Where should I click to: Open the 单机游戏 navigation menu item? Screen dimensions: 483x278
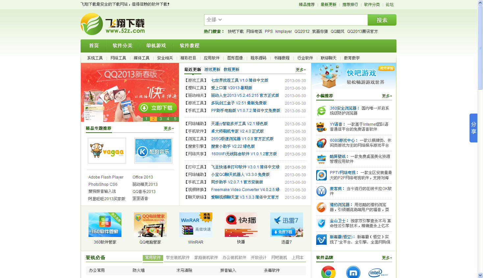pyautogui.click(x=156, y=46)
